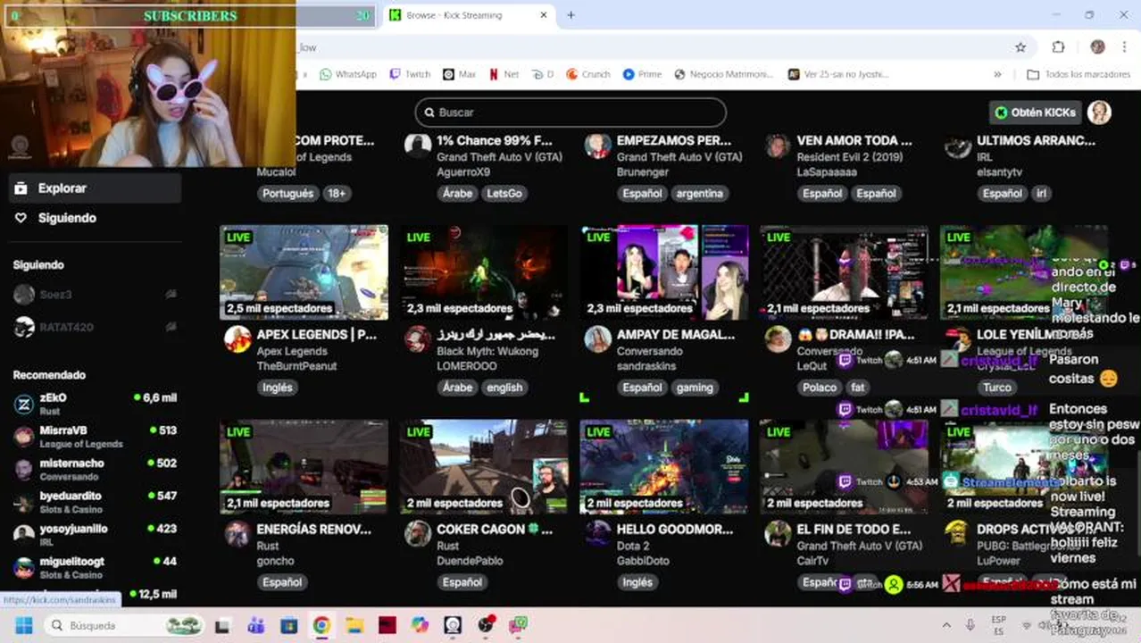Click the Turco tag
1141x643 pixels.
pos(997,388)
